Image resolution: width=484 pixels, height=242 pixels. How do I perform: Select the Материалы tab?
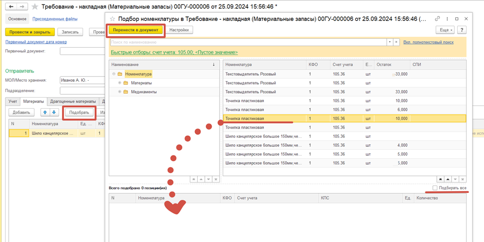(33, 101)
